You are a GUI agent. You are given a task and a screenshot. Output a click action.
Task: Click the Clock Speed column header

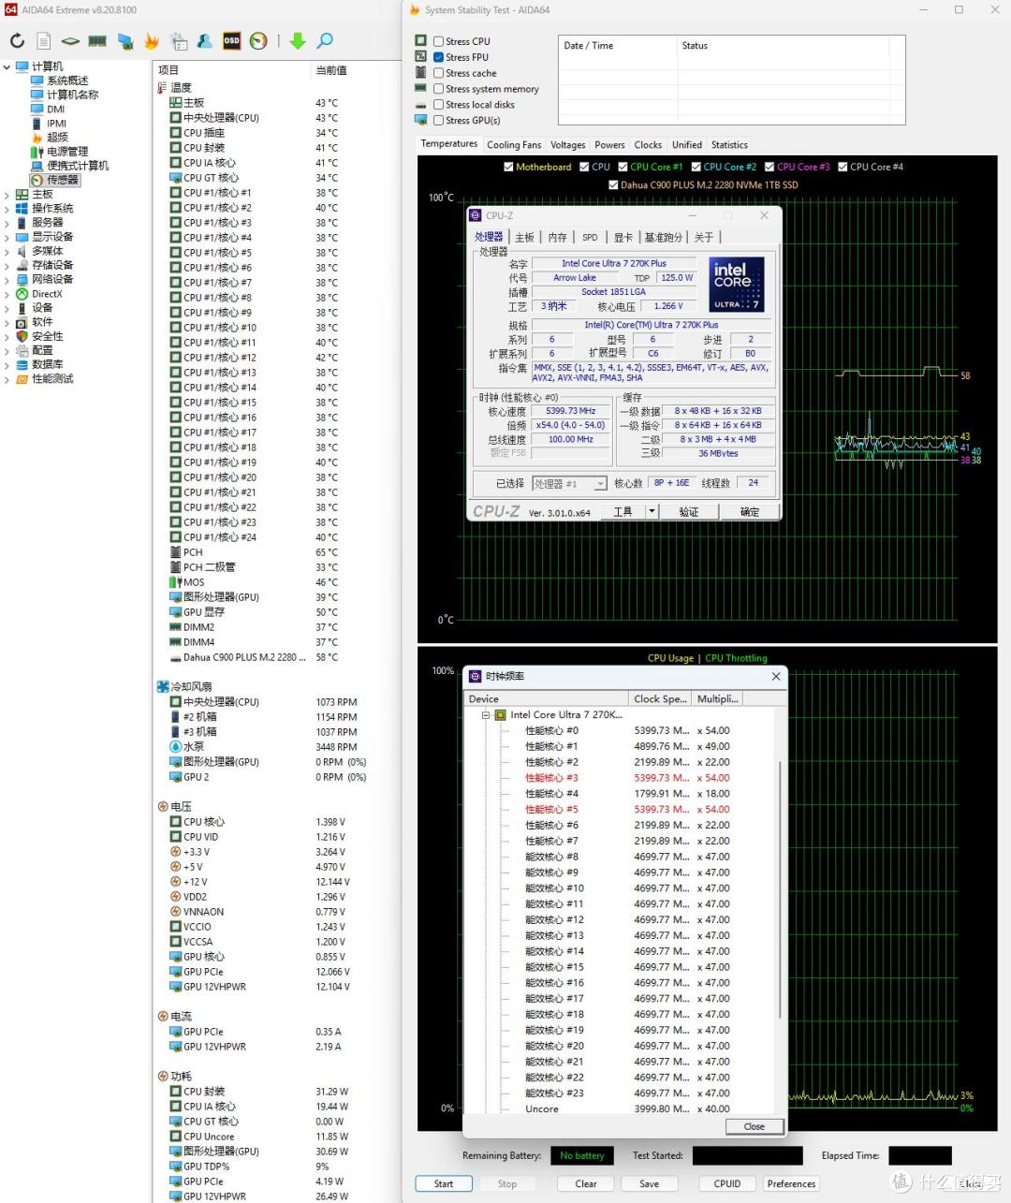tap(660, 698)
